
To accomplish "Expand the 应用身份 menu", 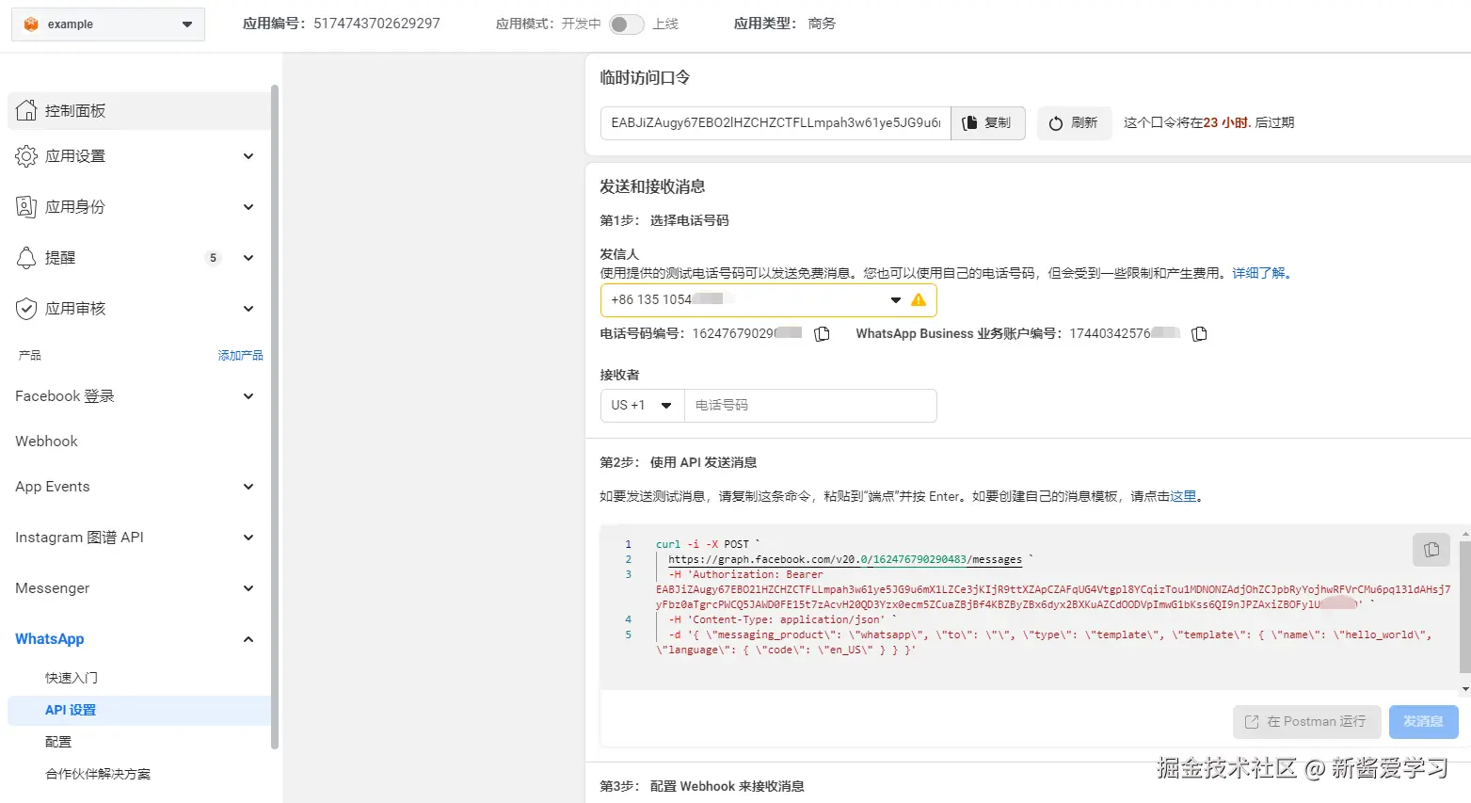I will (248, 207).
